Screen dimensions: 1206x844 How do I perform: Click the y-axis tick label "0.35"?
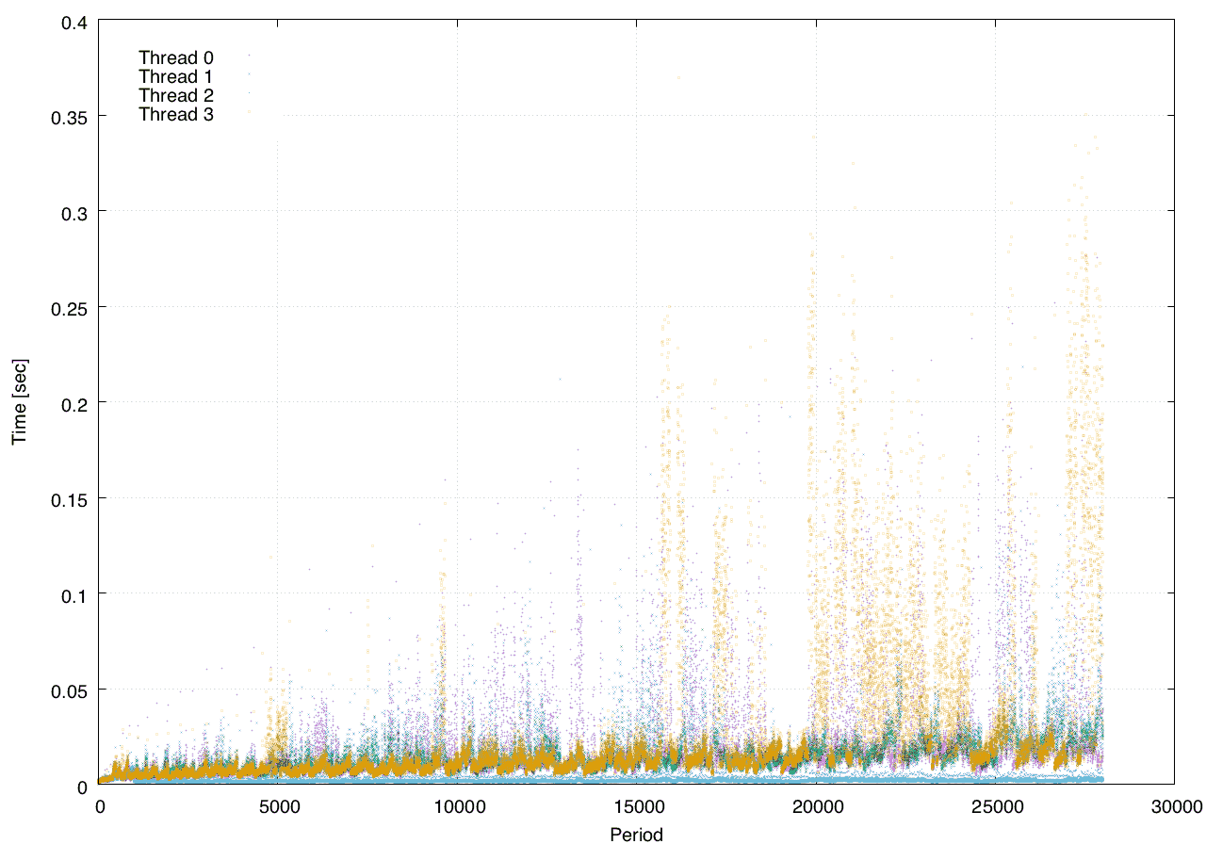(68, 116)
